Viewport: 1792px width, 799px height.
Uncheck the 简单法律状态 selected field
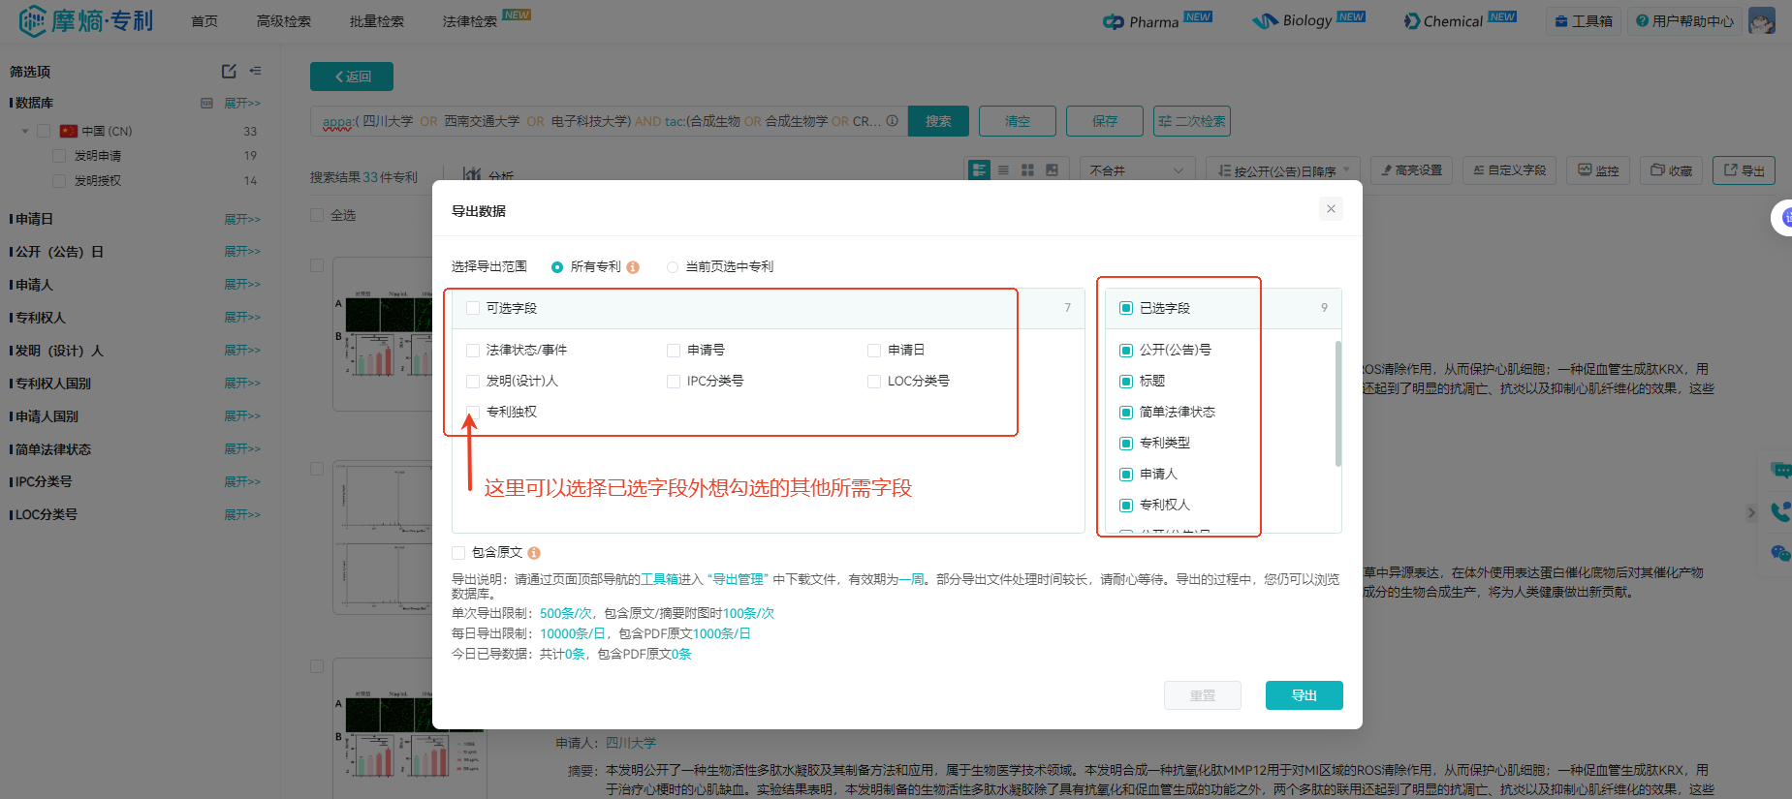pyautogui.click(x=1126, y=413)
